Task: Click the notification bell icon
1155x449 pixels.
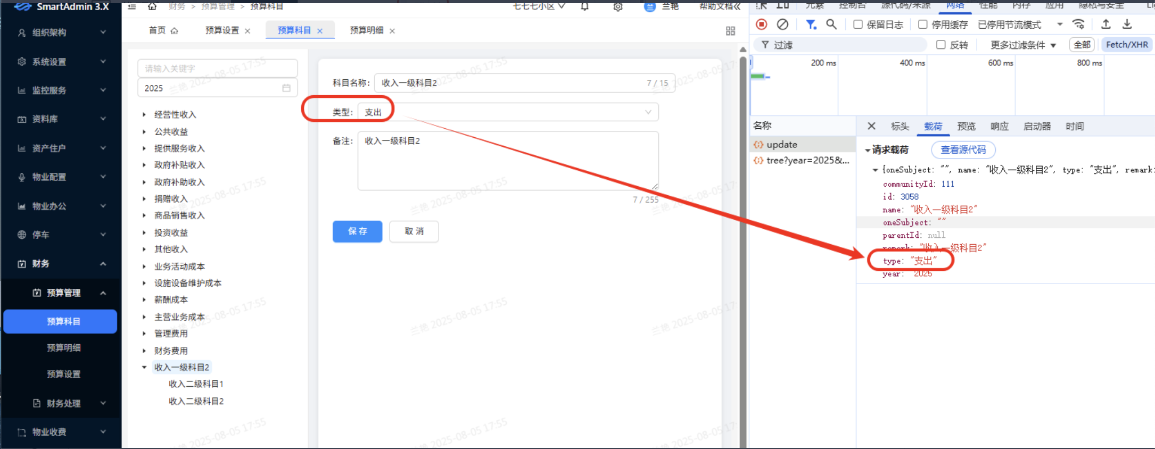Action: click(x=584, y=7)
